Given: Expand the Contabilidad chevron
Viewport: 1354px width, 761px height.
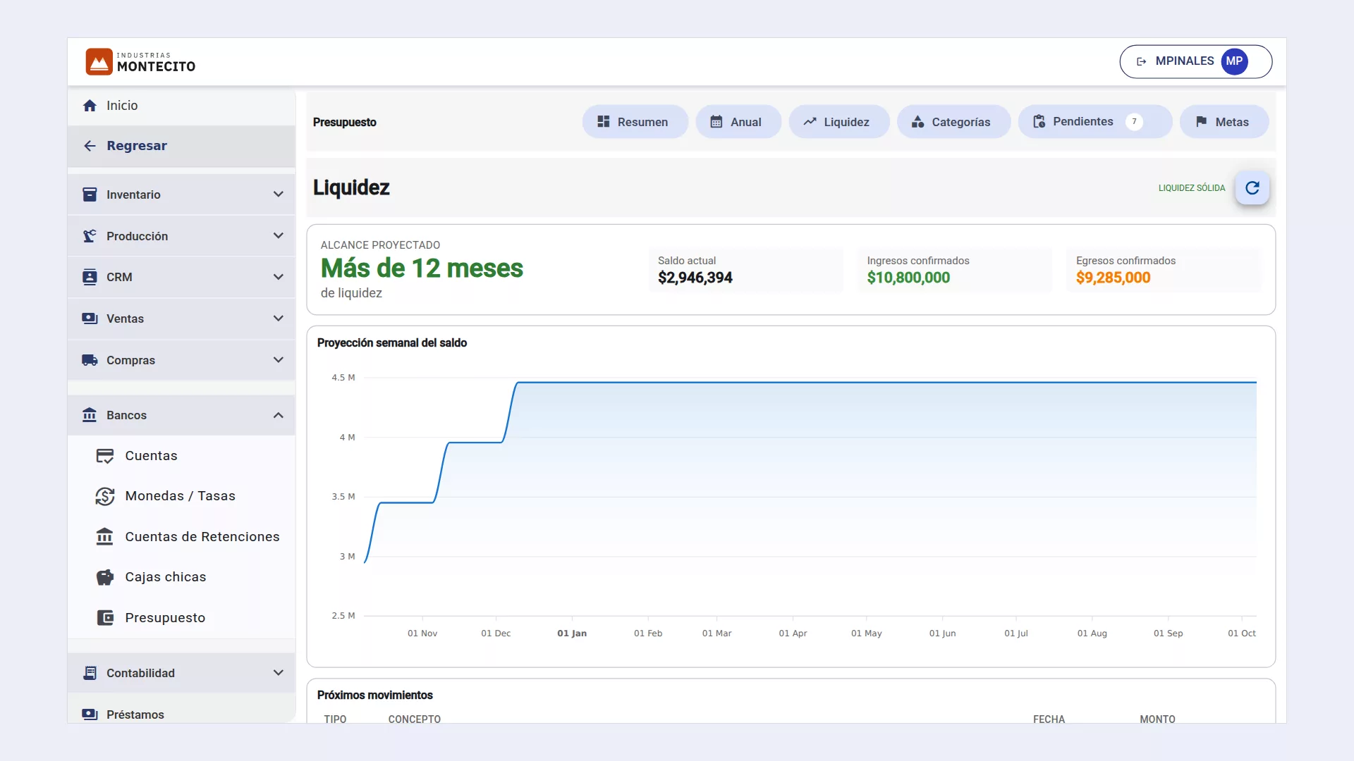Looking at the screenshot, I should [x=279, y=673].
